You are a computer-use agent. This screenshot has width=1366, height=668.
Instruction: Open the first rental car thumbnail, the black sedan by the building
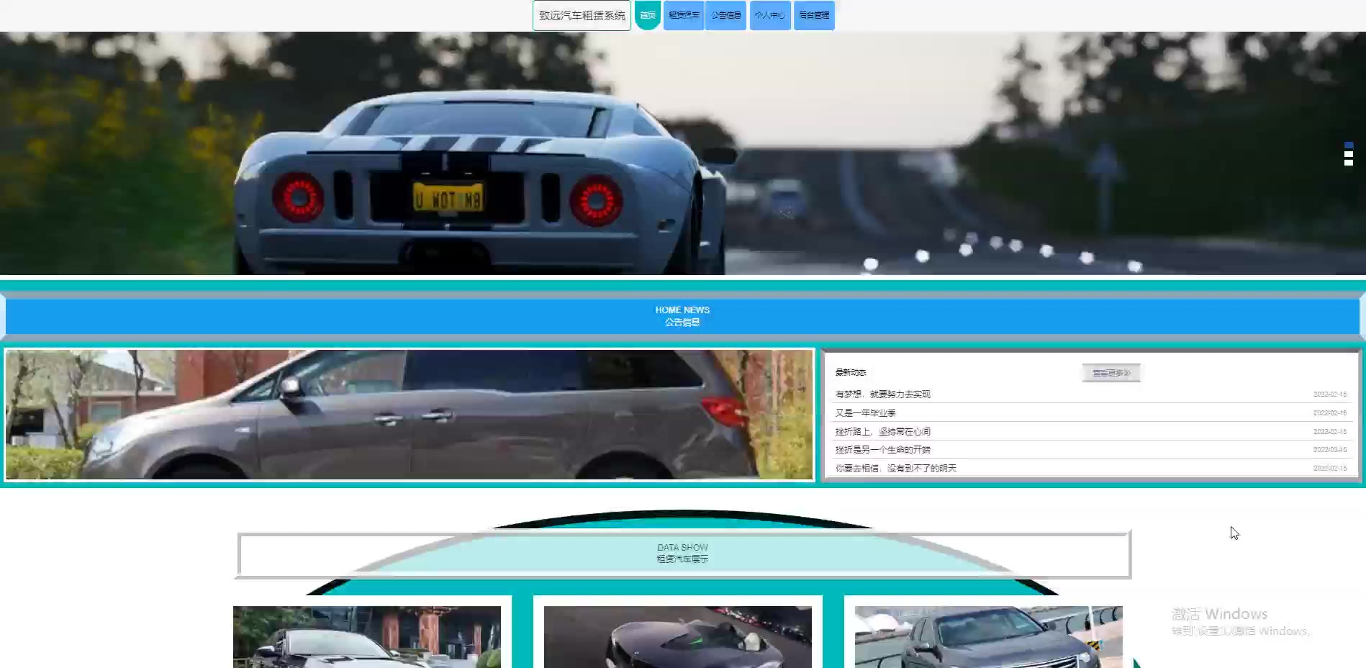pyautogui.click(x=367, y=637)
